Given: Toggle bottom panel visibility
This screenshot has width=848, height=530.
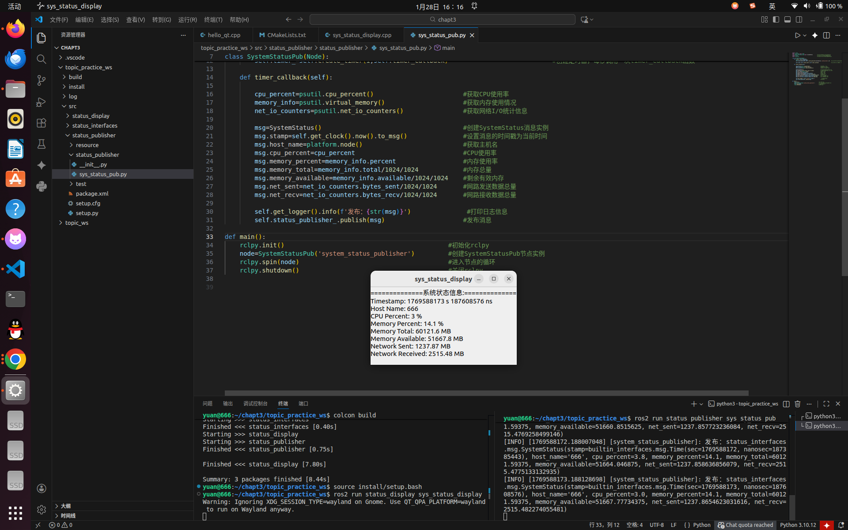Looking at the screenshot, I should tap(787, 19).
